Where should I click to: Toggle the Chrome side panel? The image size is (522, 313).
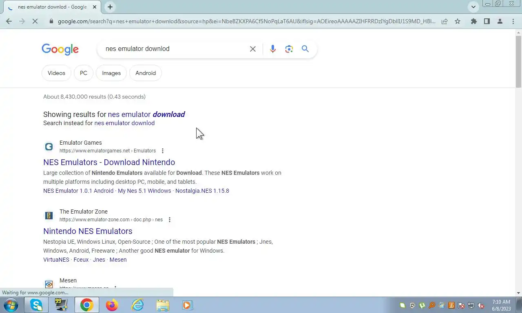487,21
